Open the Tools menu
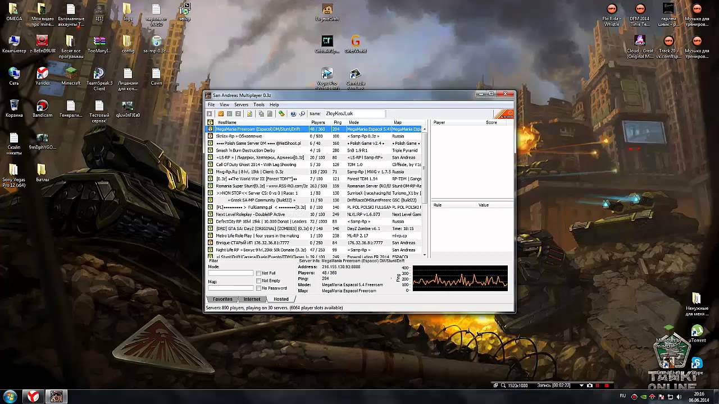 coord(258,105)
